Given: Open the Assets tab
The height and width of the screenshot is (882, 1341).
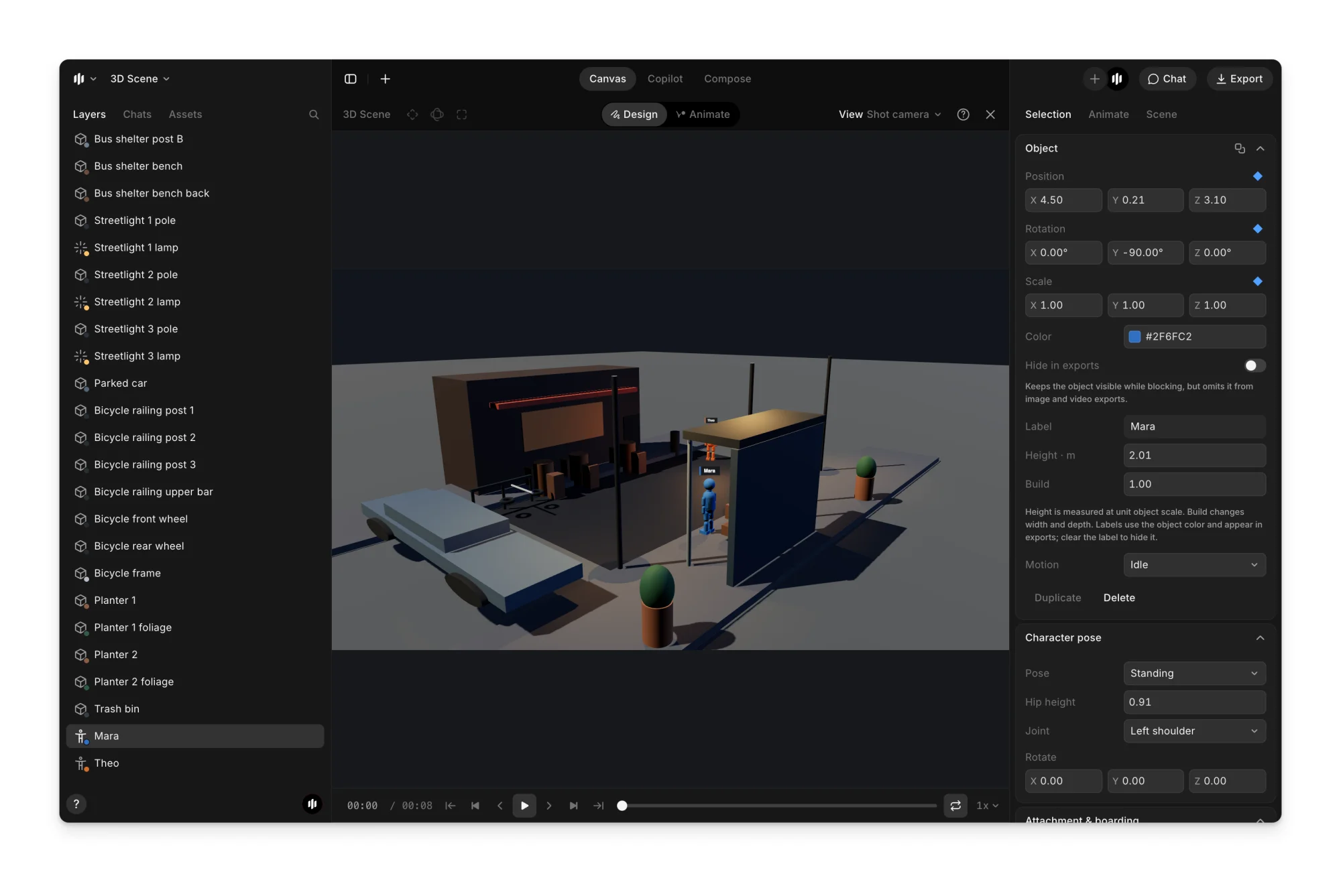Looking at the screenshot, I should click(185, 115).
